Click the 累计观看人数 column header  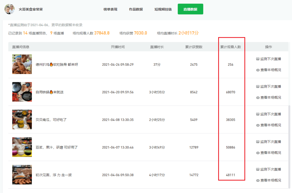pyautogui.click(x=230, y=47)
